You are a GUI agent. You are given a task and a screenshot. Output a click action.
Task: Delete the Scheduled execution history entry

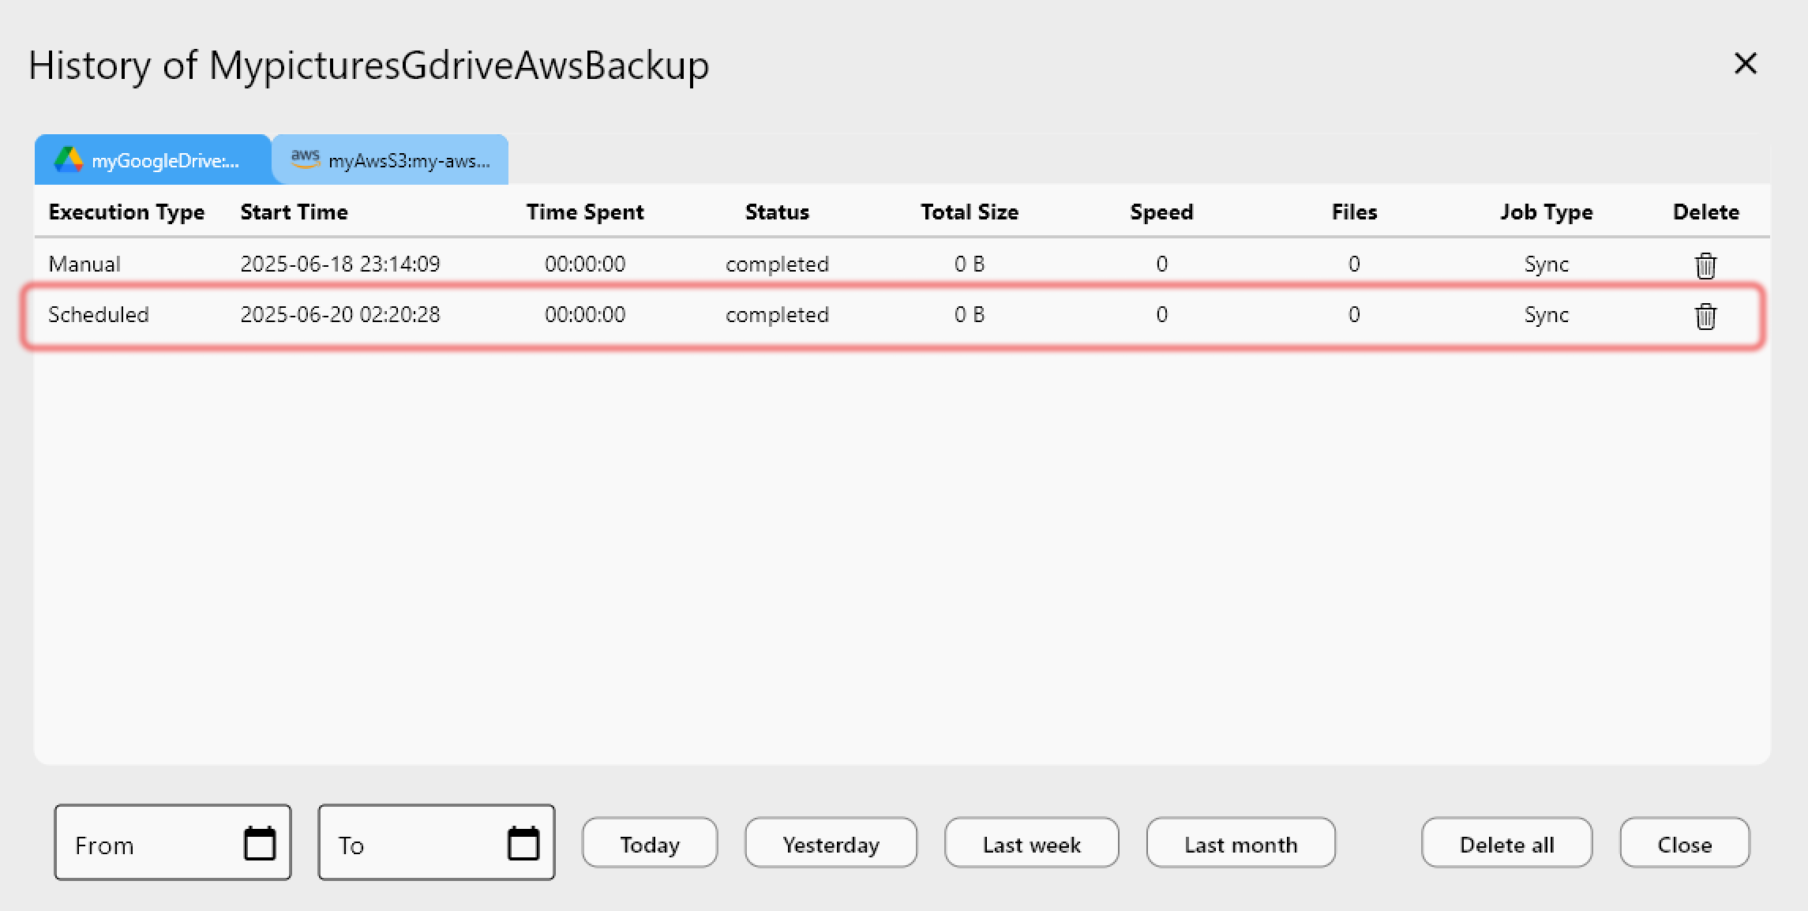click(1705, 316)
